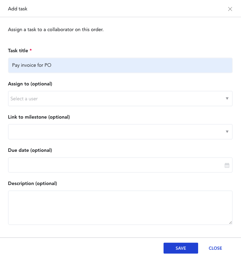Screen dimensions: 241x258
Task: Click inside the Due date input field
Action: coord(120,165)
